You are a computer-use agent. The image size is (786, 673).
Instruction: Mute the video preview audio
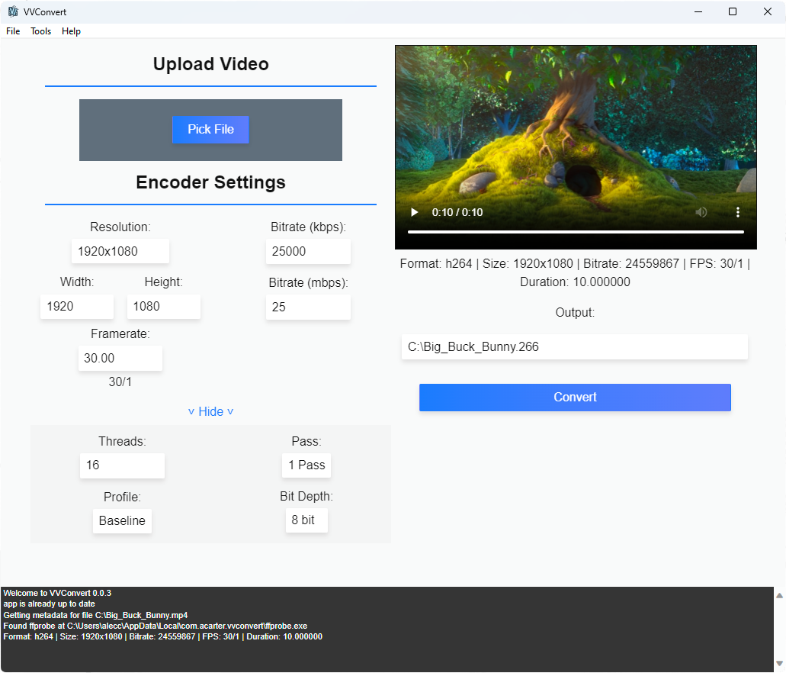(x=701, y=212)
